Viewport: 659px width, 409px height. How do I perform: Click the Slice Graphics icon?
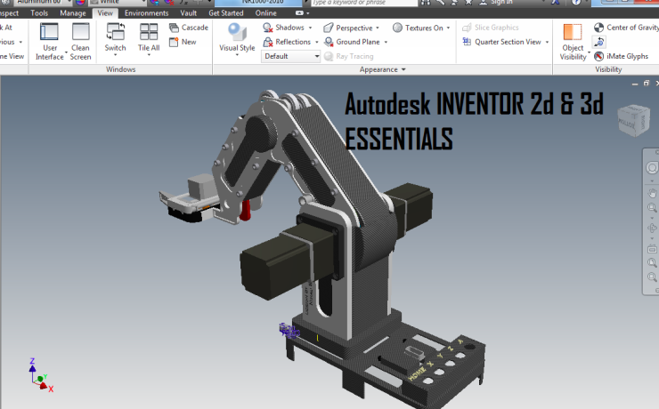pyautogui.click(x=467, y=28)
